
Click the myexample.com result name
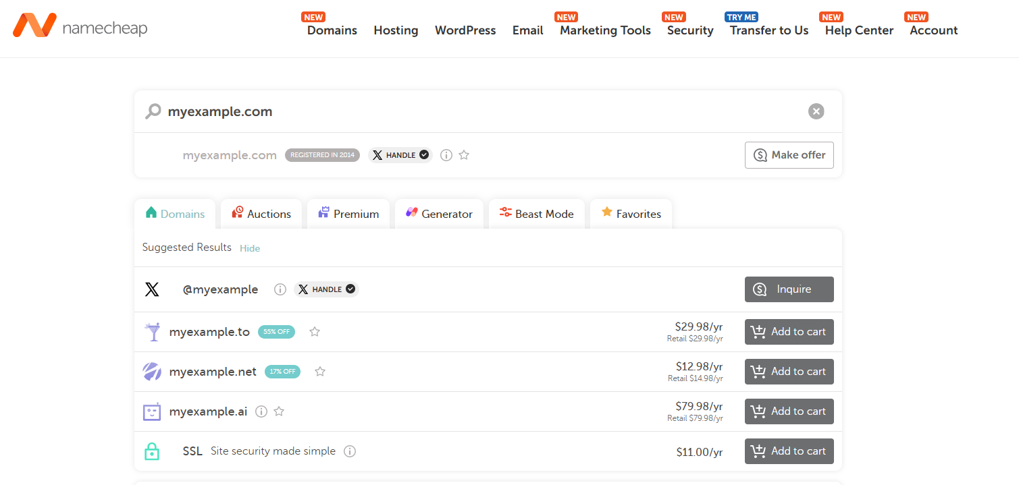coord(230,155)
